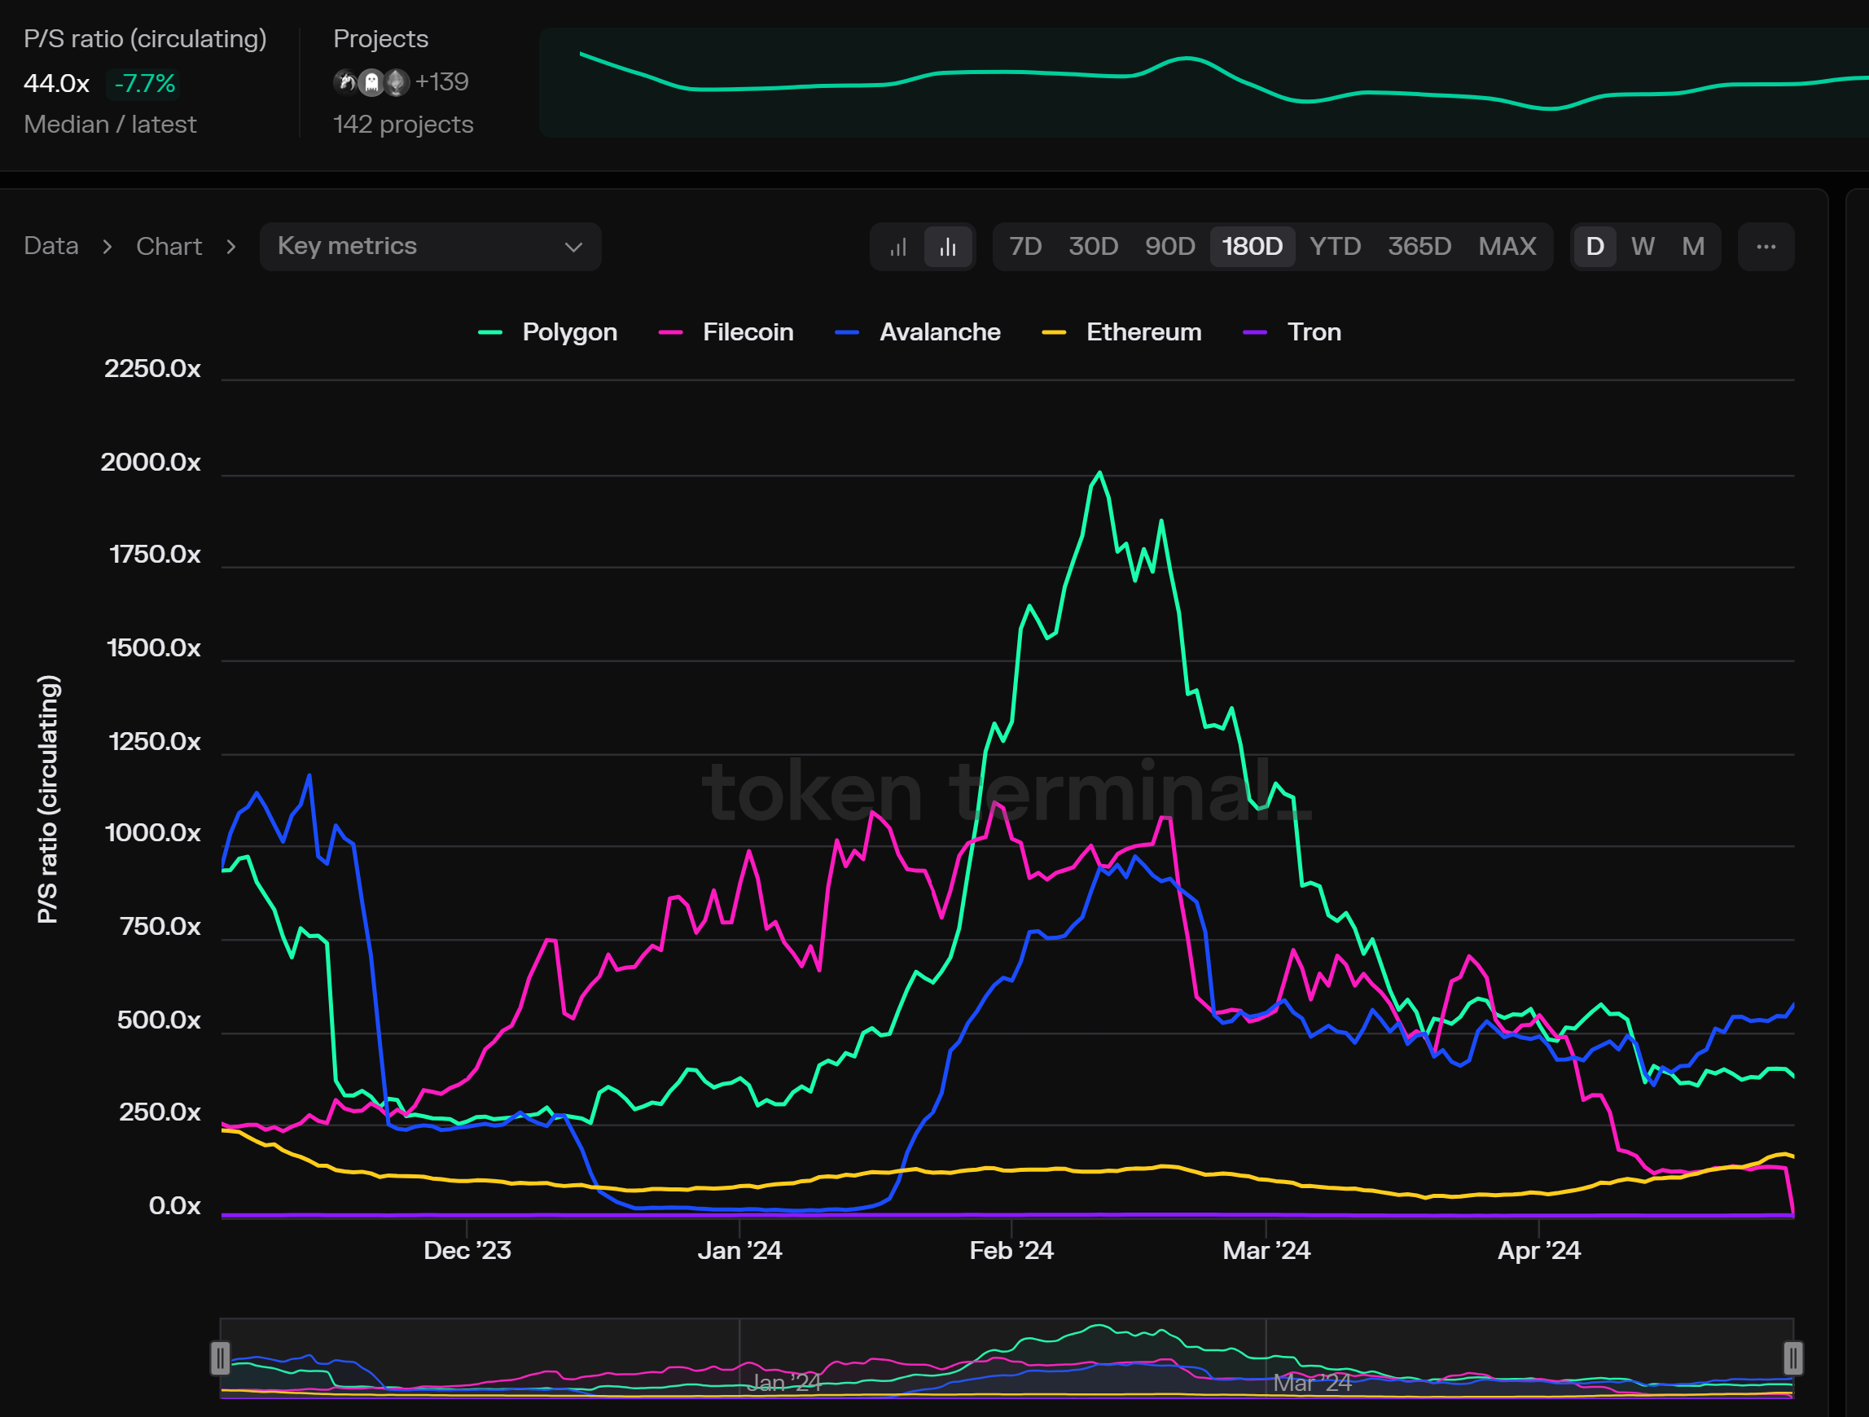Toggle Polygon series in legend
1869x1417 pixels.
click(x=568, y=332)
